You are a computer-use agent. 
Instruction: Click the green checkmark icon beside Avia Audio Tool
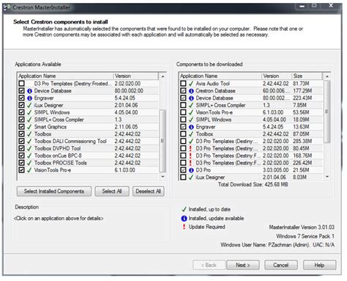coord(191,84)
